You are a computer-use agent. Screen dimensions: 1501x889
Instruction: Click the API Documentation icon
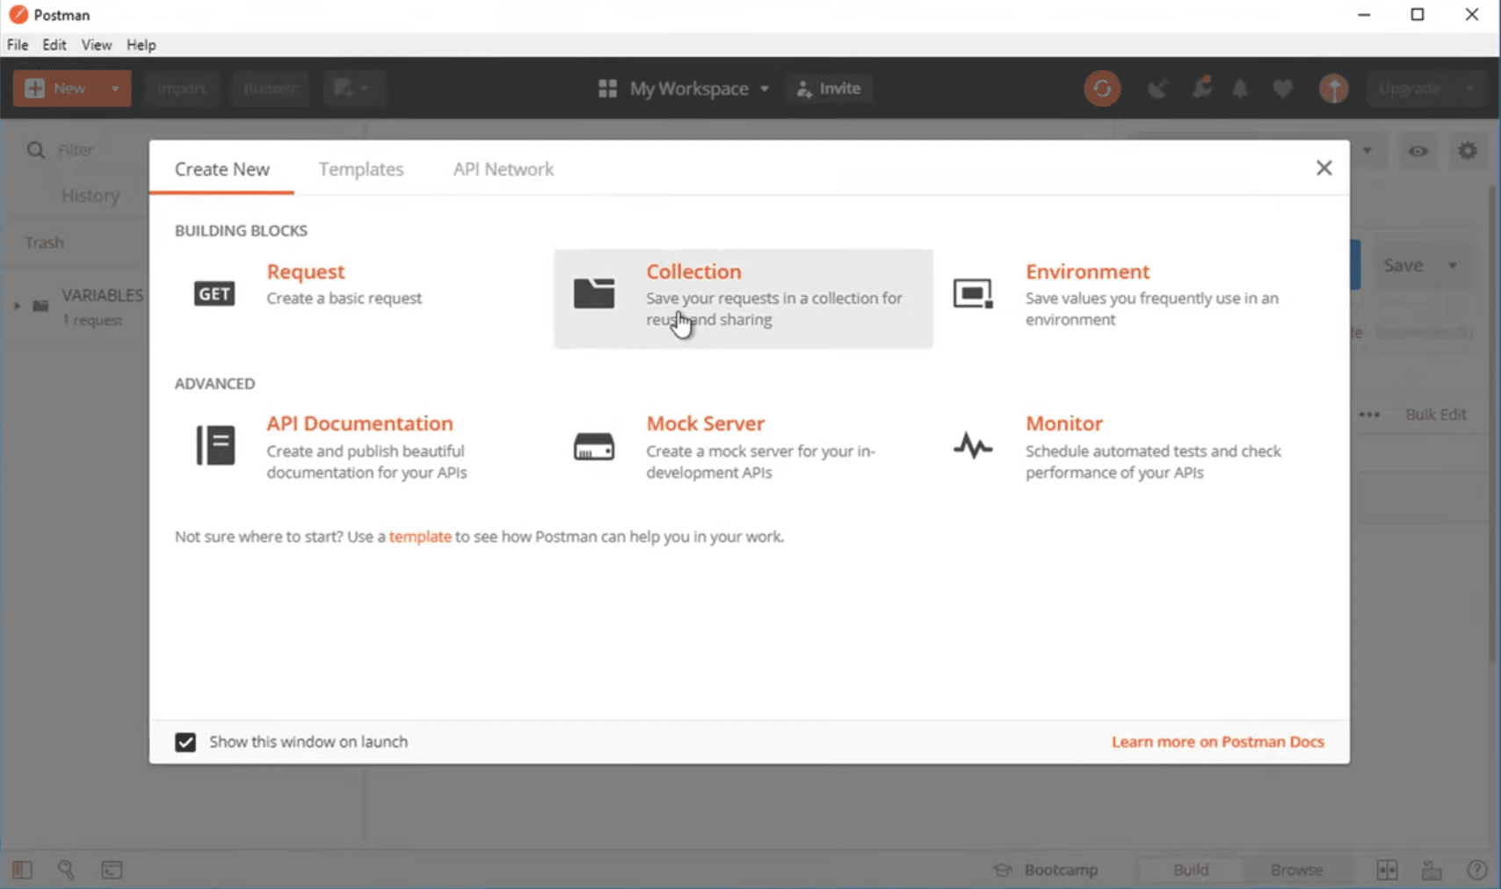click(215, 445)
